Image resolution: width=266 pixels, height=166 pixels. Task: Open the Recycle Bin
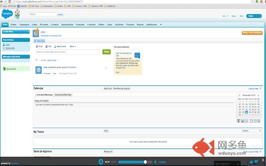click(x=10, y=69)
